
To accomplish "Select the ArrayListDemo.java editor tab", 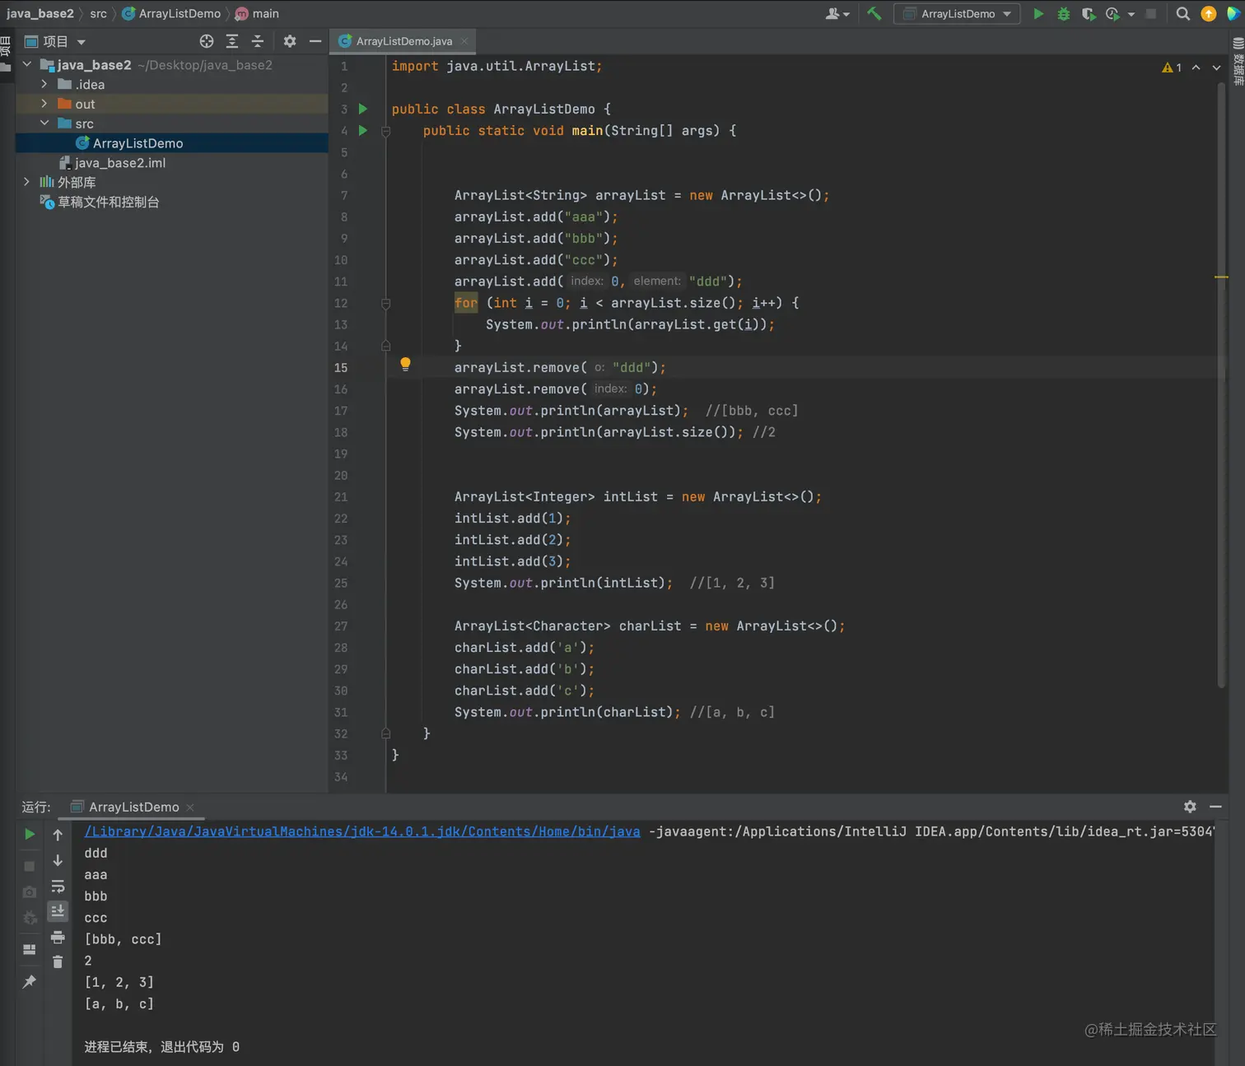I will tap(403, 41).
